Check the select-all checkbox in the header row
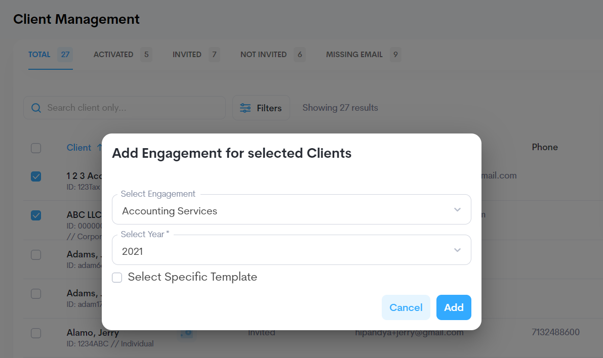Screen dimensions: 603x358 click(36, 148)
